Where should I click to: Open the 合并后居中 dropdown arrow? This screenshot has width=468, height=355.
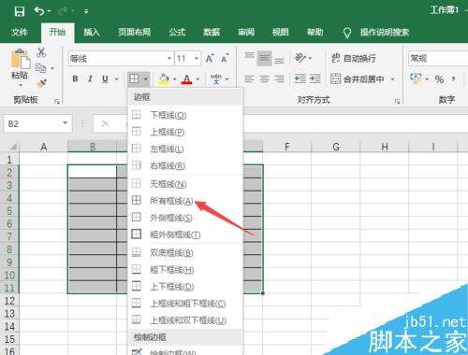392,79
